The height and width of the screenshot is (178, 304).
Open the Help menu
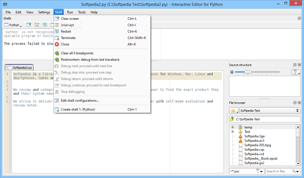(94, 12)
